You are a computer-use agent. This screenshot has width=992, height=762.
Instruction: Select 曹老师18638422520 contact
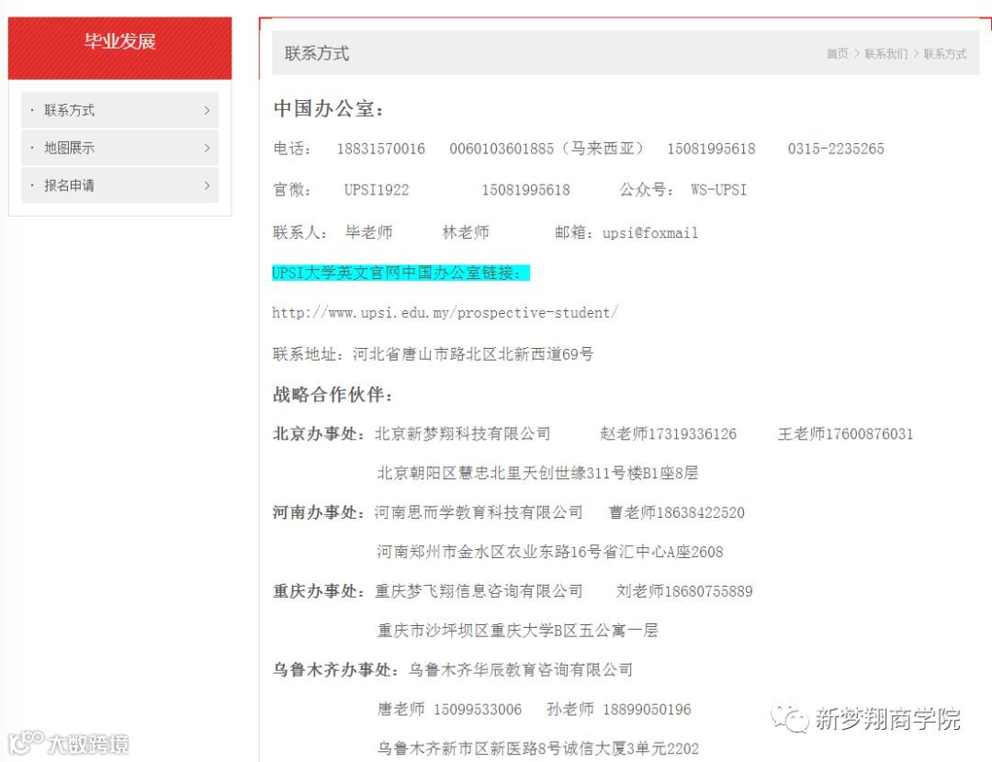click(x=676, y=512)
